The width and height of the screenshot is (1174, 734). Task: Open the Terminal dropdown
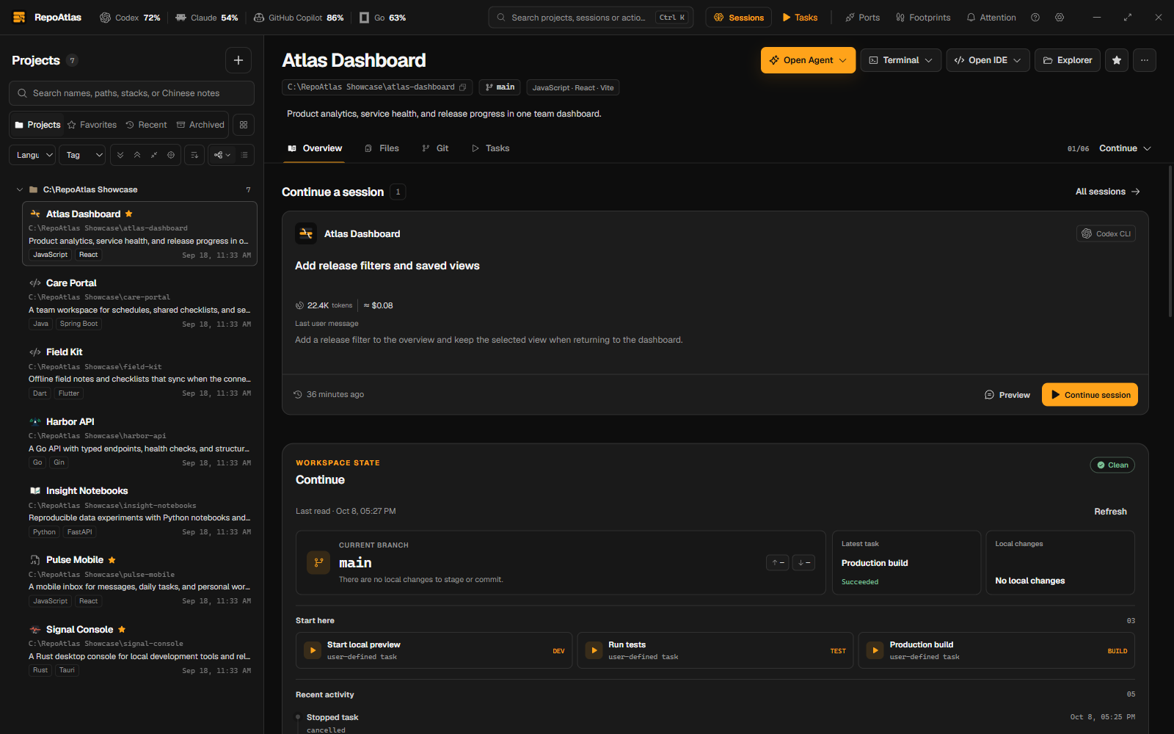tap(900, 60)
